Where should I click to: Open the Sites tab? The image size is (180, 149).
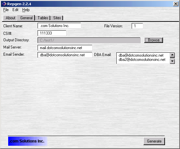[x=57, y=18]
